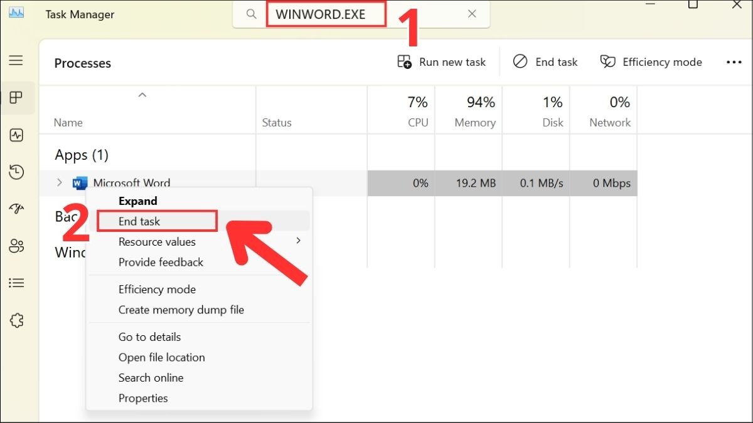The image size is (753, 423).
Task: Clear the search box with X
Action: [x=472, y=14]
